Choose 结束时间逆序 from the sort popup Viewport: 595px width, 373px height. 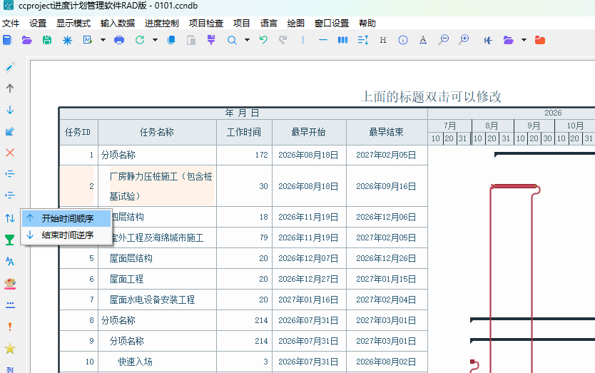[x=66, y=235]
